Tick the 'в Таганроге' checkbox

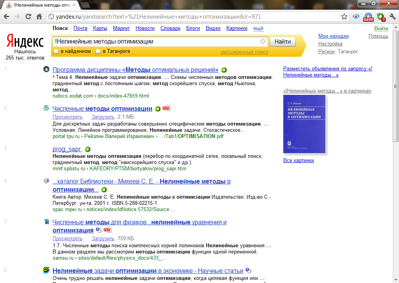coord(98,52)
